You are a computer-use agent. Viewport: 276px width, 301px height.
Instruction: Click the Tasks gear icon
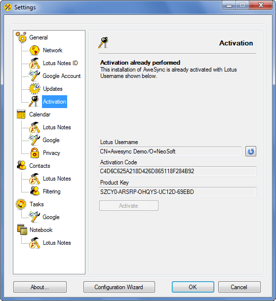[21, 204]
